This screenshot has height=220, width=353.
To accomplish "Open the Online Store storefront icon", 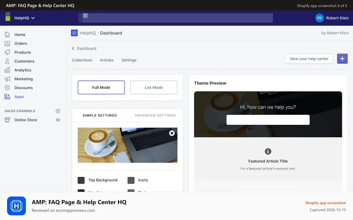I will [7, 120].
